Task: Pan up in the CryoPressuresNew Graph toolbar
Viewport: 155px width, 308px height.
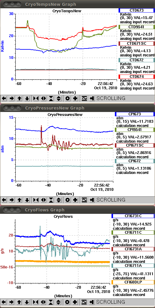Action: click(x=19, y=200)
